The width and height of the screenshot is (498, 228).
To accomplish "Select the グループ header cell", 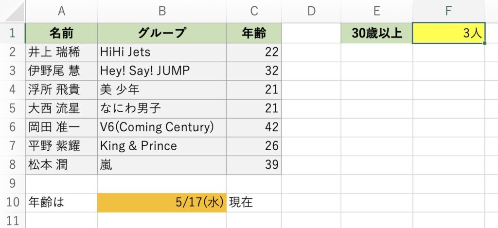I will click(162, 33).
